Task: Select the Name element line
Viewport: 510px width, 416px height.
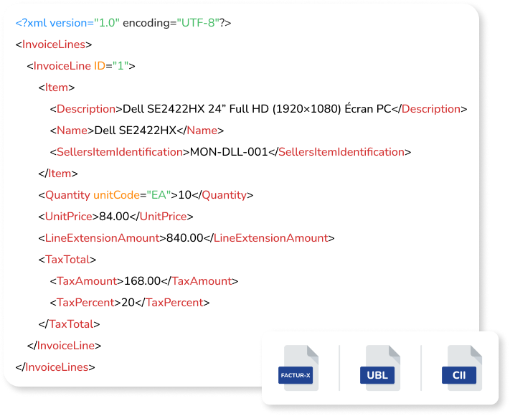Action: coord(137,131)
